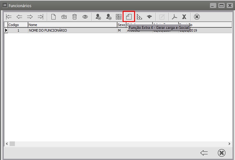Create a new employee record

click(53, 17)
